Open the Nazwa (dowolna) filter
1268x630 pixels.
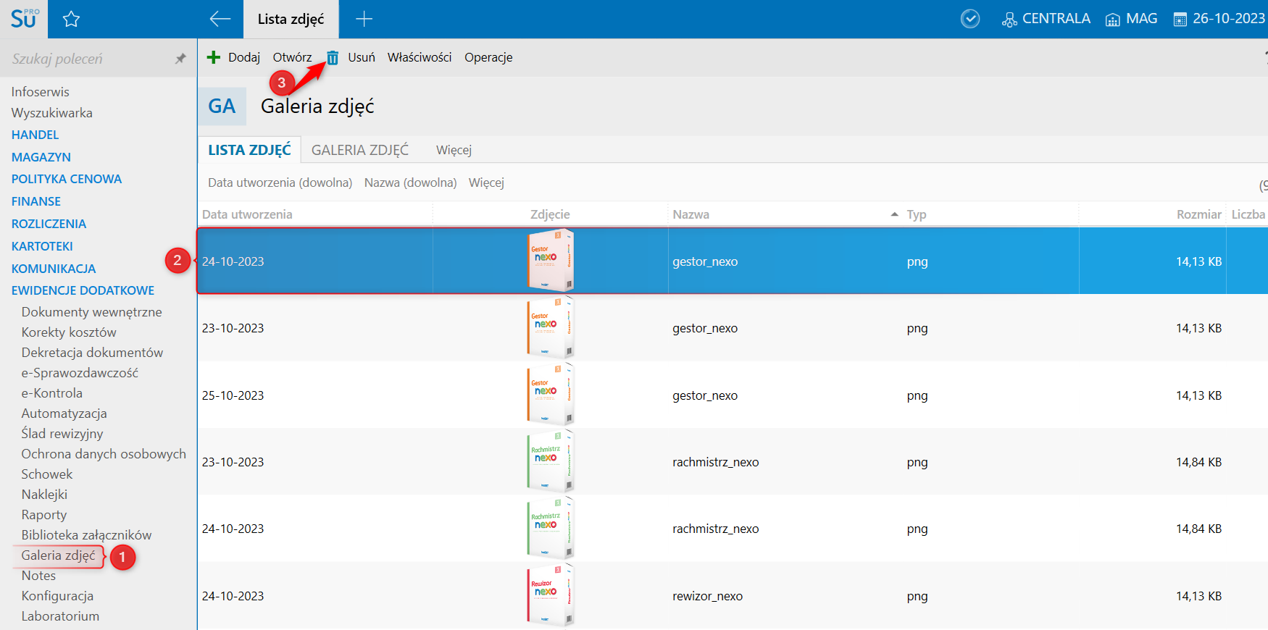click(411, 182)
